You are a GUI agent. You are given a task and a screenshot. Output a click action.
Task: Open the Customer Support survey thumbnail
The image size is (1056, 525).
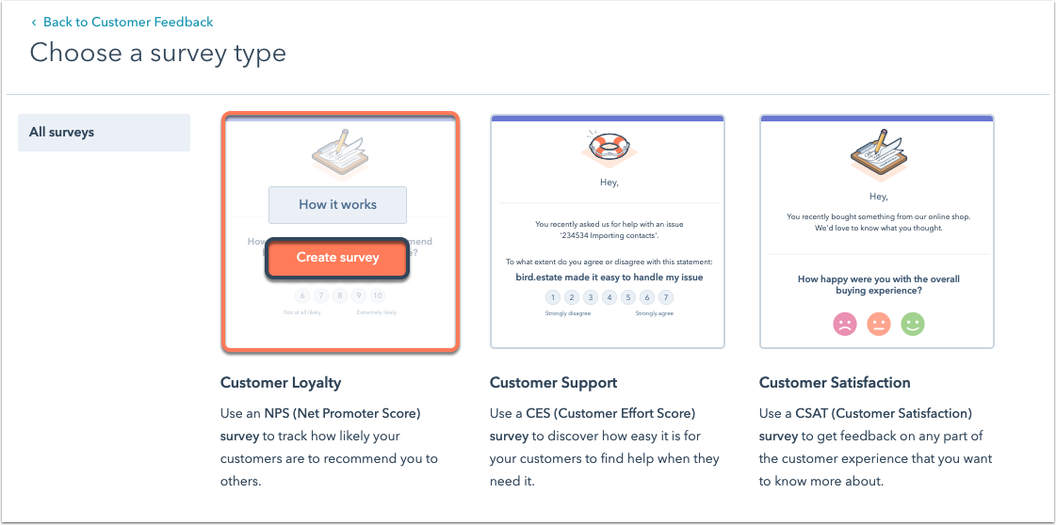tap(608, 231)
